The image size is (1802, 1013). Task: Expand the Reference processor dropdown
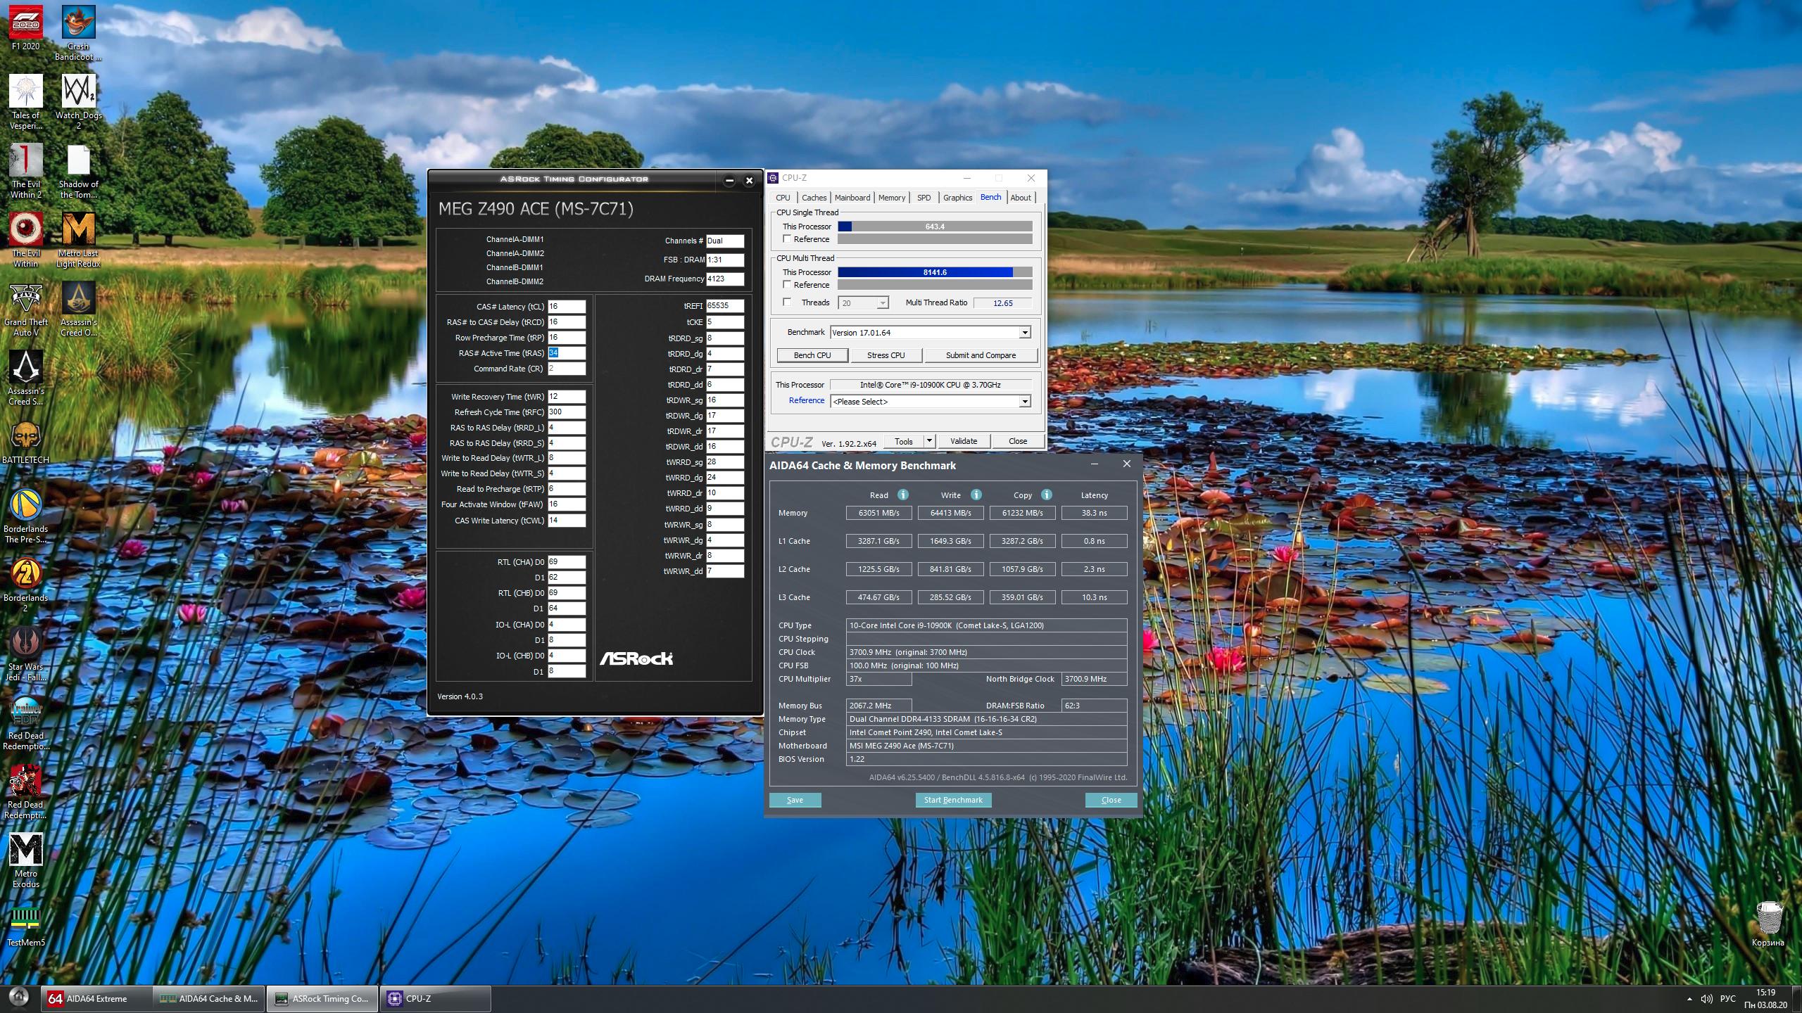tap(1025, 402)
